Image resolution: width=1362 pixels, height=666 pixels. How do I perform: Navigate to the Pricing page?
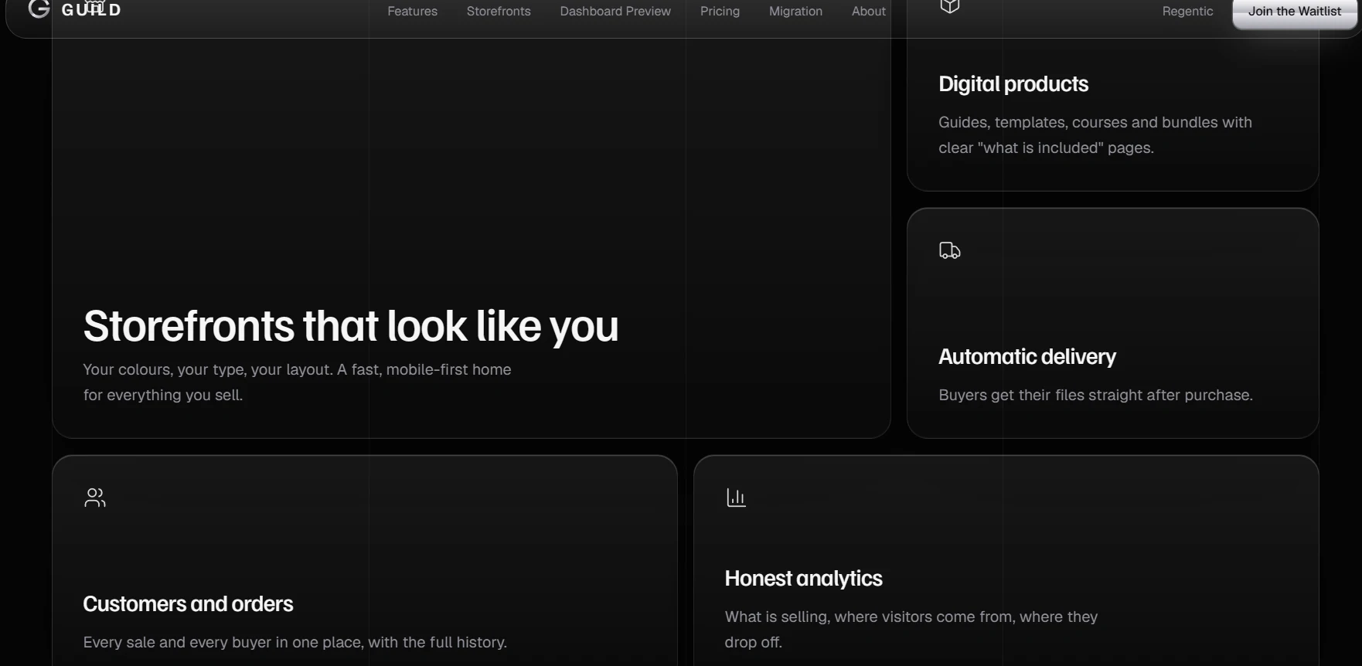720,11
